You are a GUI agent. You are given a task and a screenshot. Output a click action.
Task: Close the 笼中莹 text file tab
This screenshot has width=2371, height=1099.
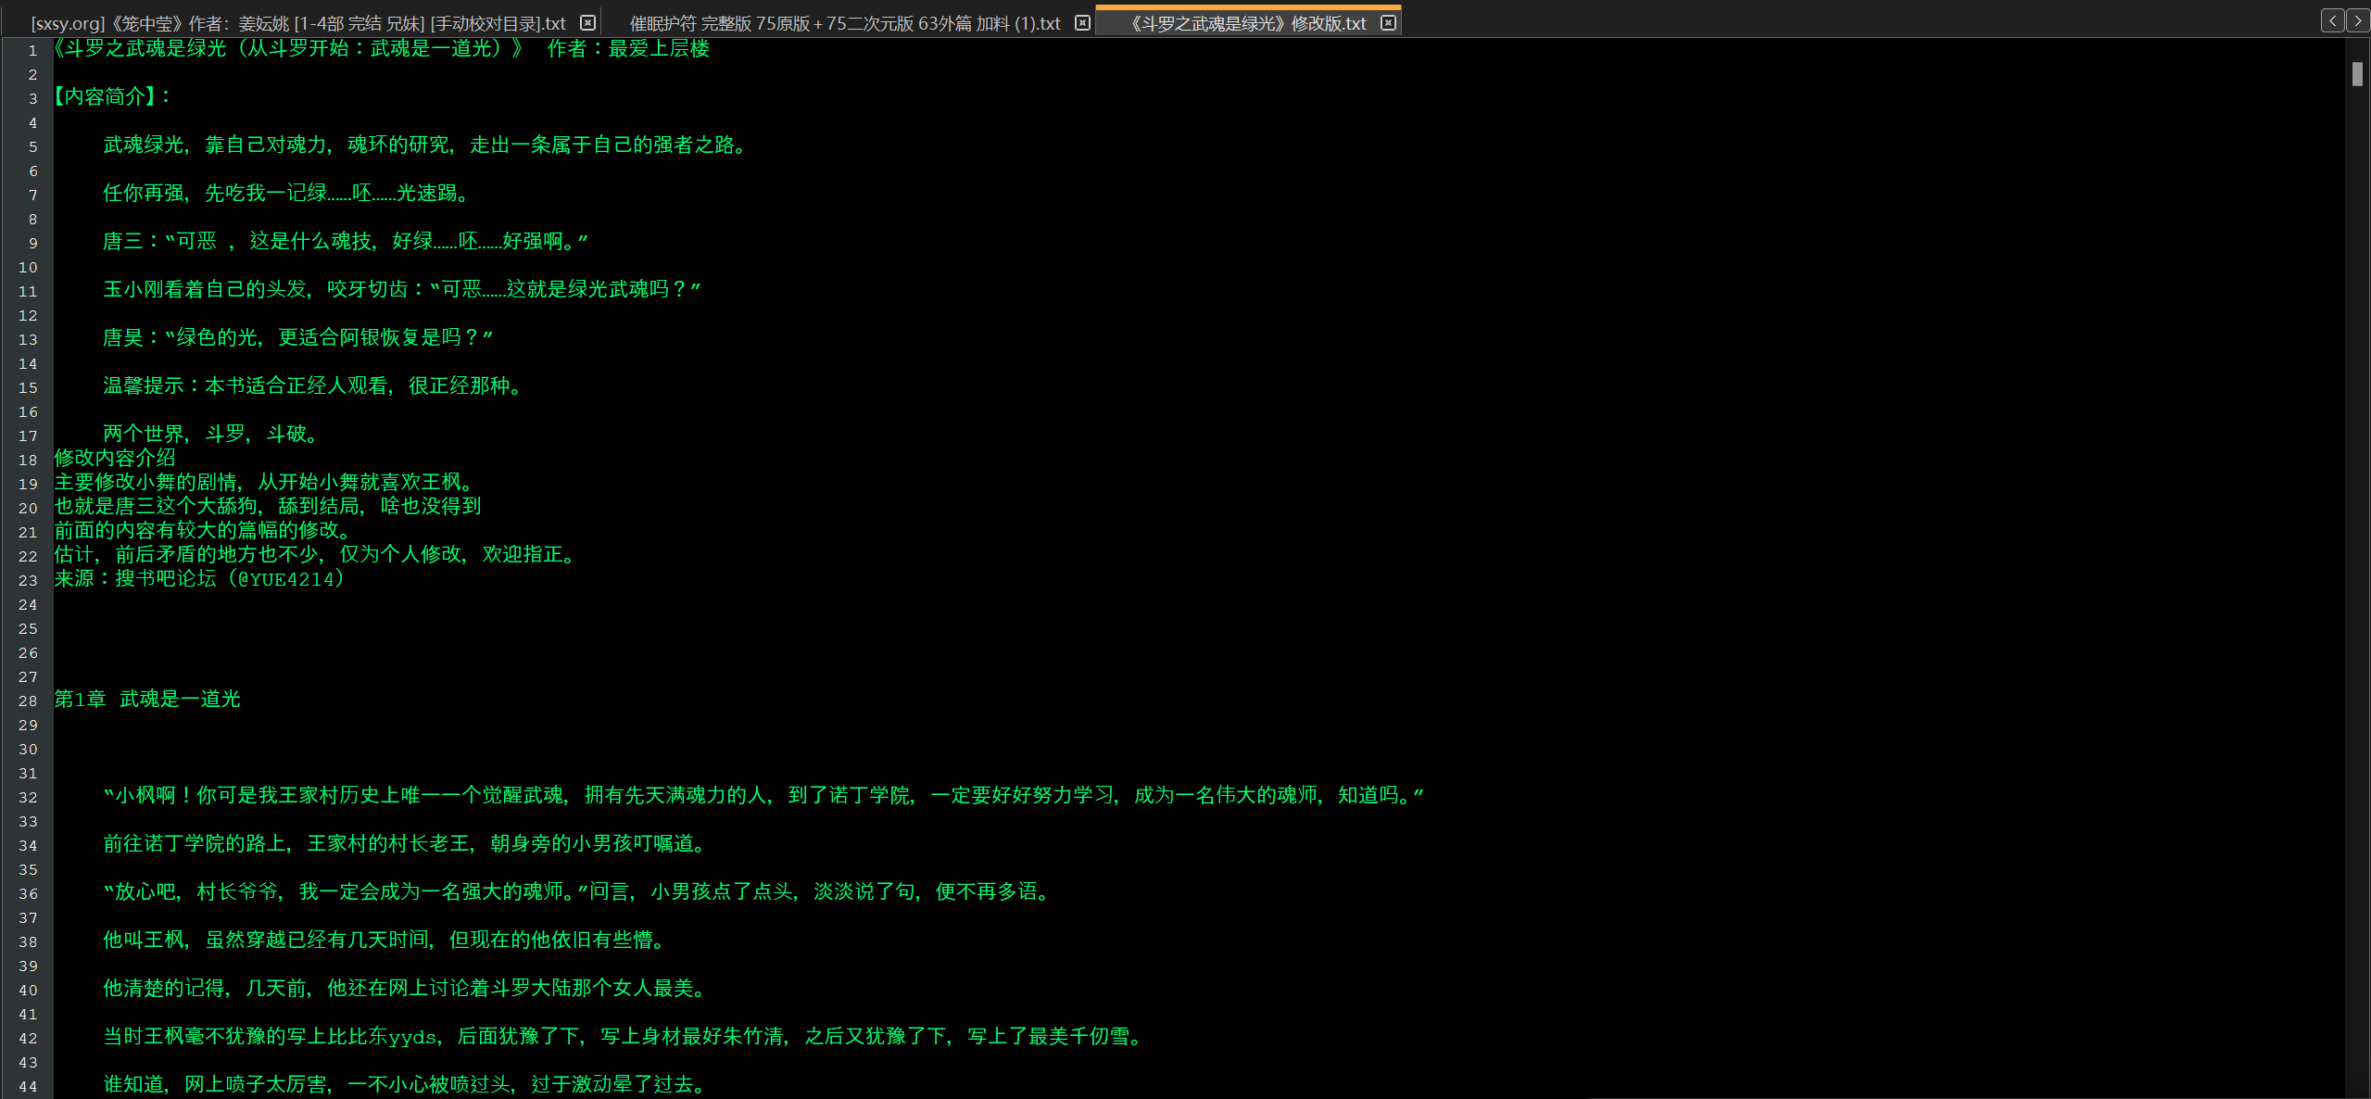click(x=587, y=23)
